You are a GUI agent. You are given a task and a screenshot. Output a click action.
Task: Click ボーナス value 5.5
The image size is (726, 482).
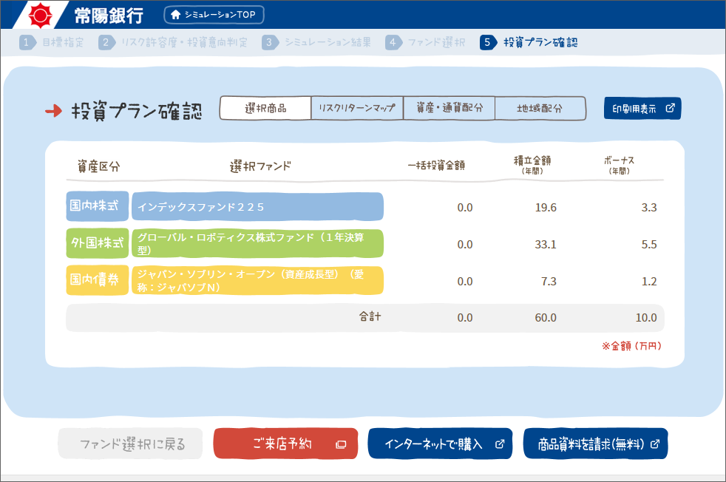pos(648,245)
